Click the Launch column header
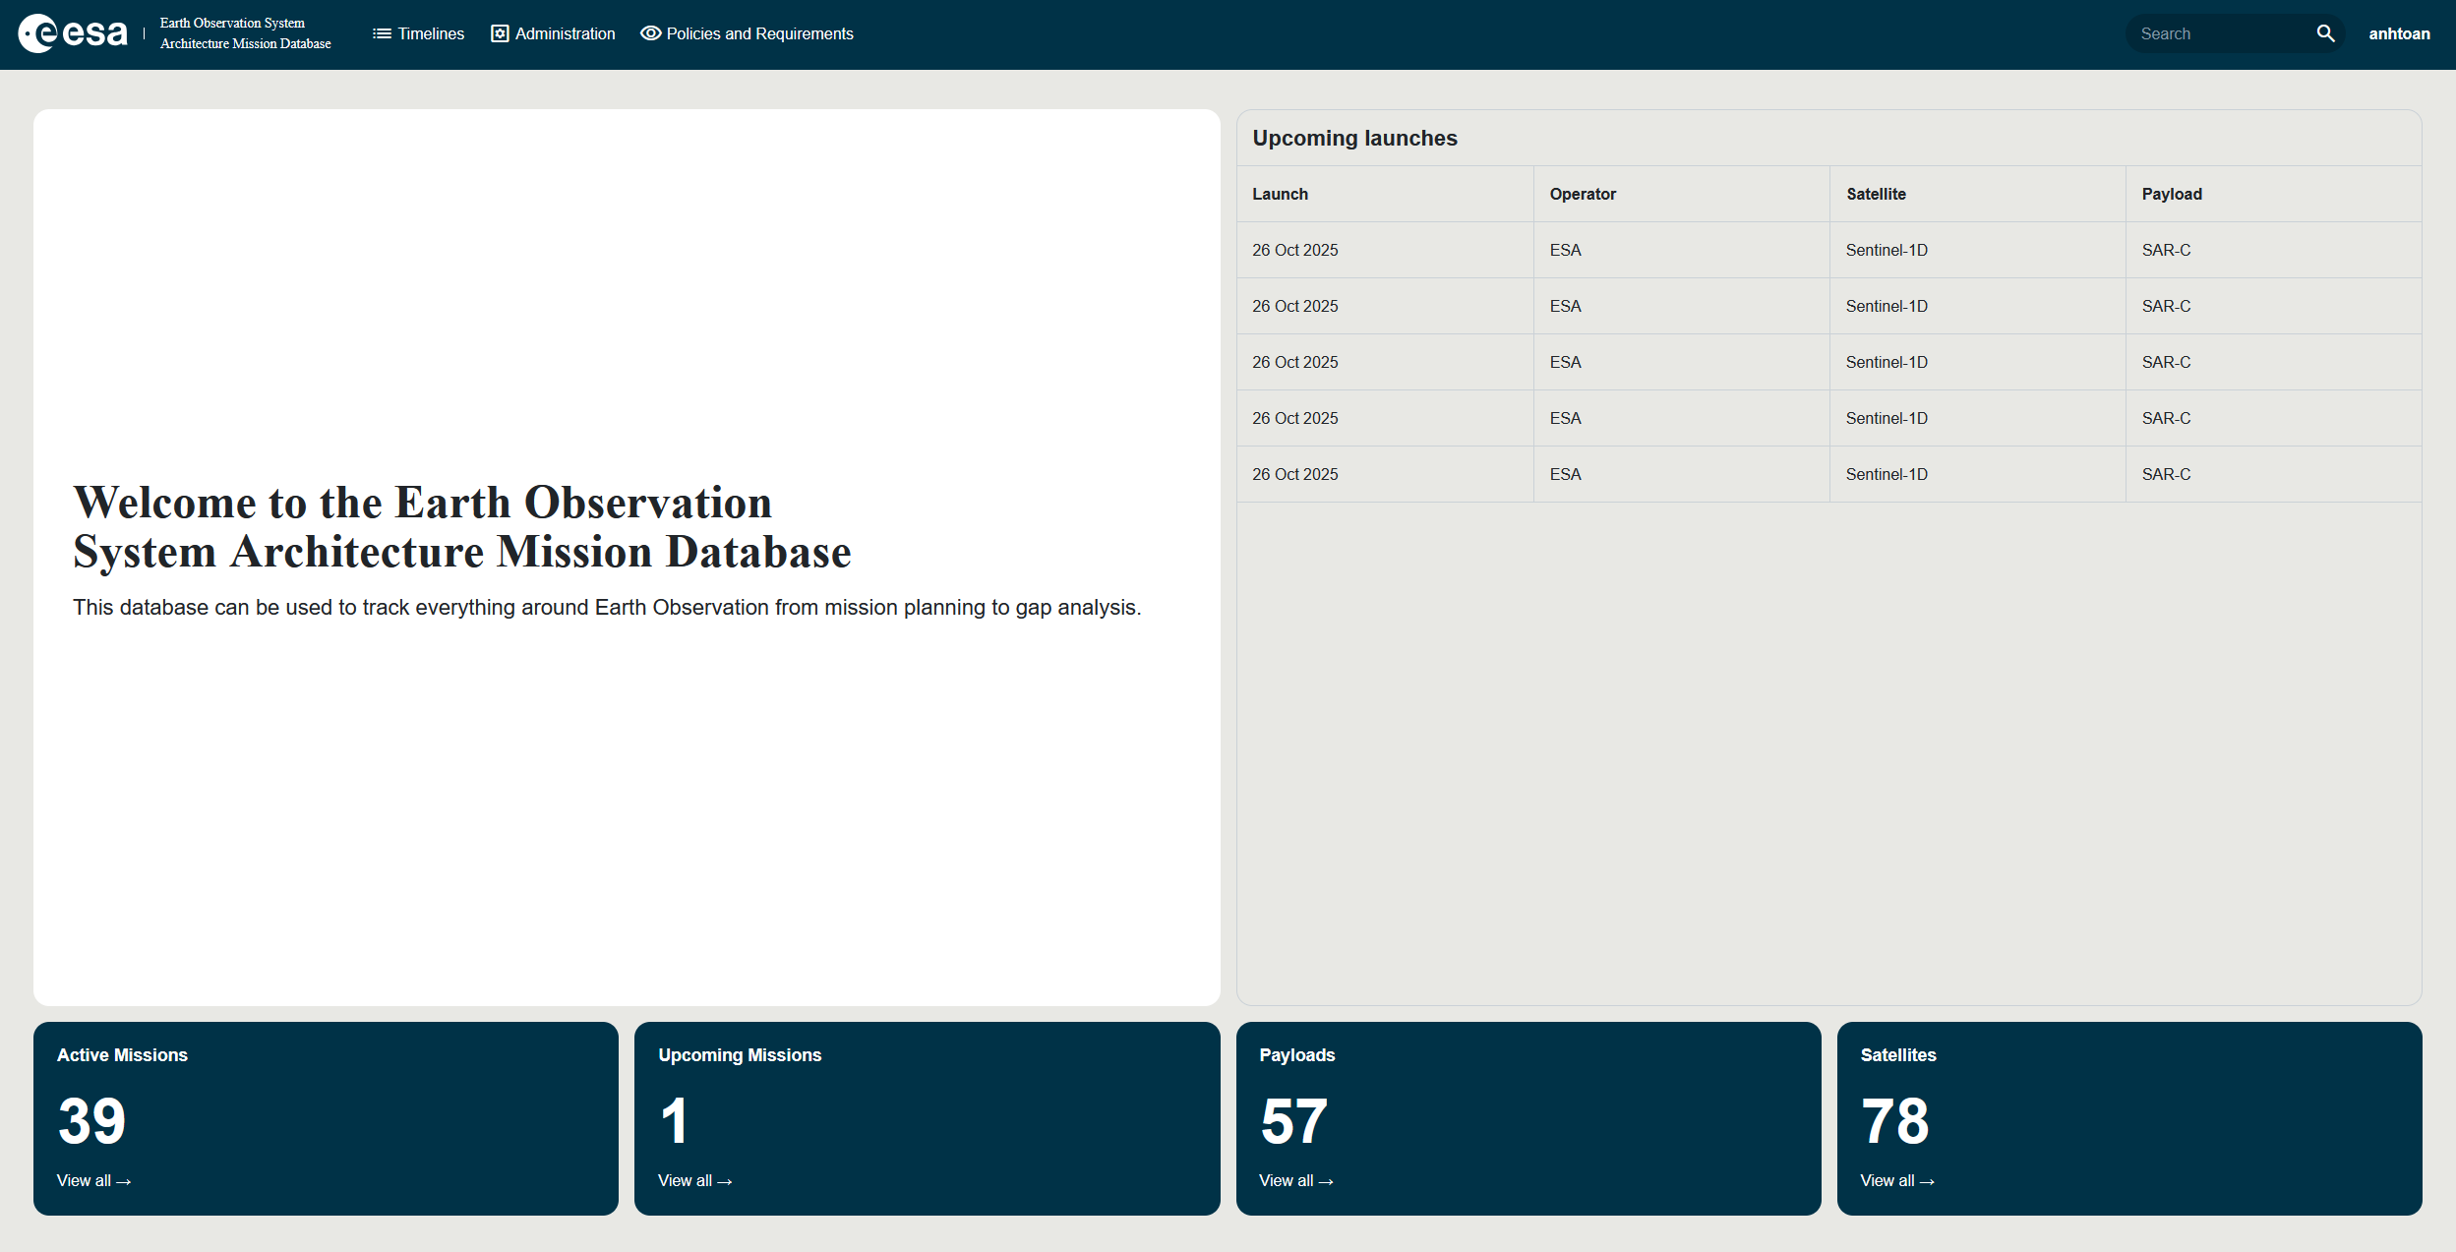2456x1252 pixels. coord(1280,194)
